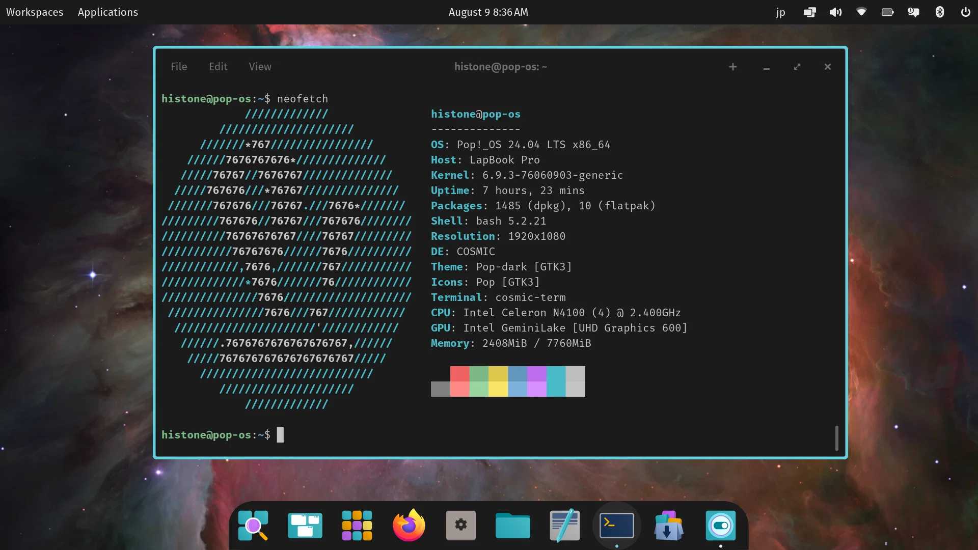Click the 'Uptime: 7 hours, 23 mins' line
978x550 pixels.
pos(508,190)
